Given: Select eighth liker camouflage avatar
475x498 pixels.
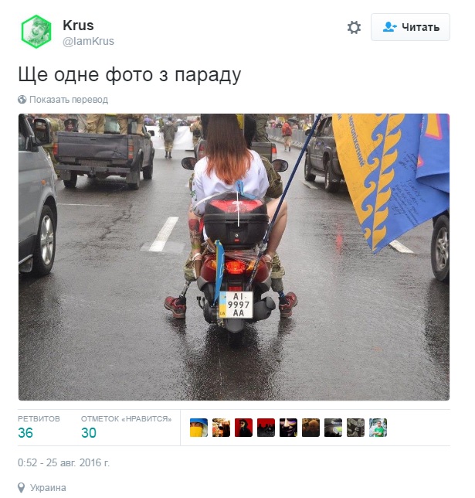Looking at the screenshot, I should (x=355, y=428).
